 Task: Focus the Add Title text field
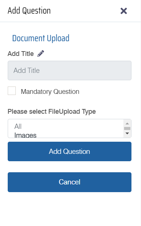69,70
